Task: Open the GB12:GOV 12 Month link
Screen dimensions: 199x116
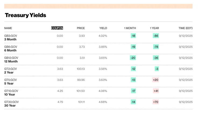Action: (x=11, y=59)
